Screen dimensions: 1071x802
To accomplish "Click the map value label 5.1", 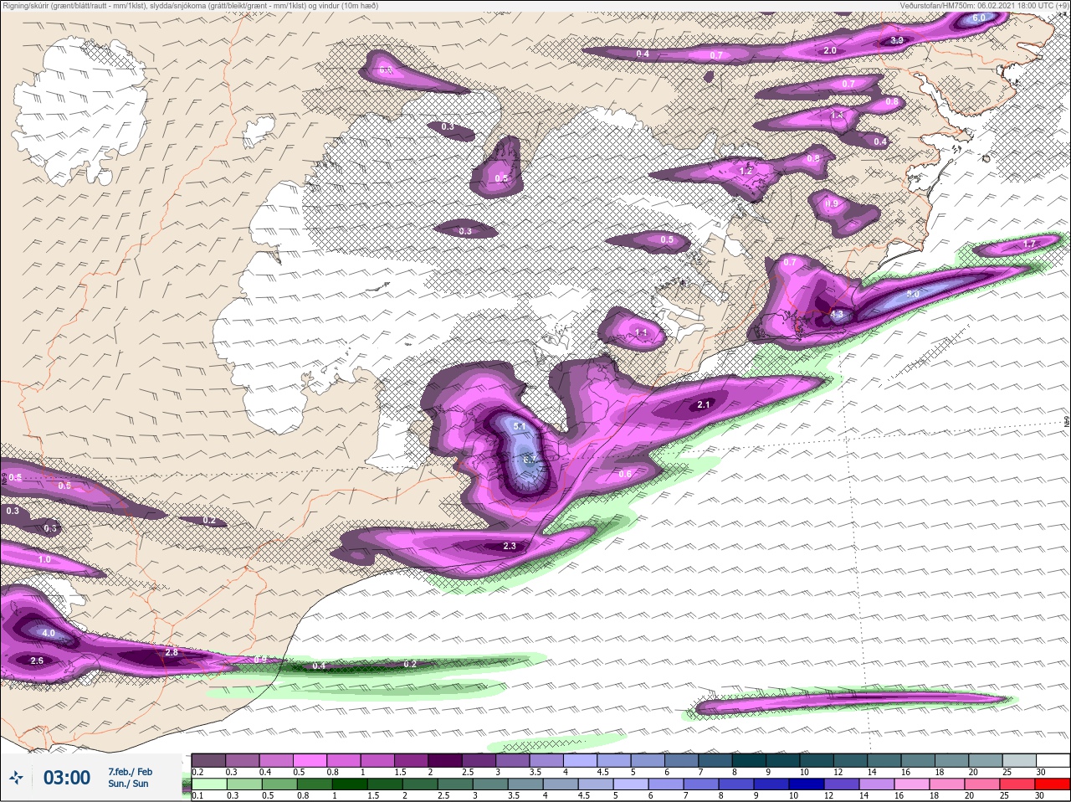I will (519, 427).
